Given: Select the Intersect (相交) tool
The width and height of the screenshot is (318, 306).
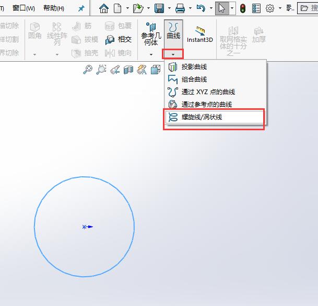Looking at the screenshot, I should (118, 39).
